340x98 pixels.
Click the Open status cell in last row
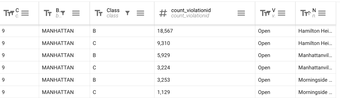click(x=275, y=92)
